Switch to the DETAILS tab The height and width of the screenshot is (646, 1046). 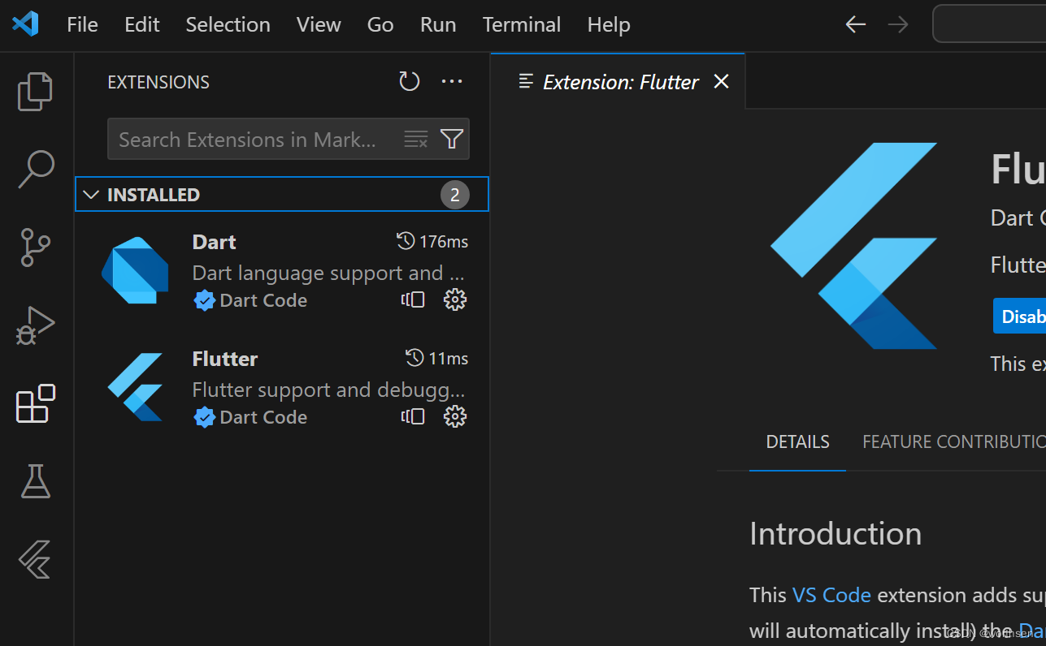pyautogui.click(x=797, y=442)
